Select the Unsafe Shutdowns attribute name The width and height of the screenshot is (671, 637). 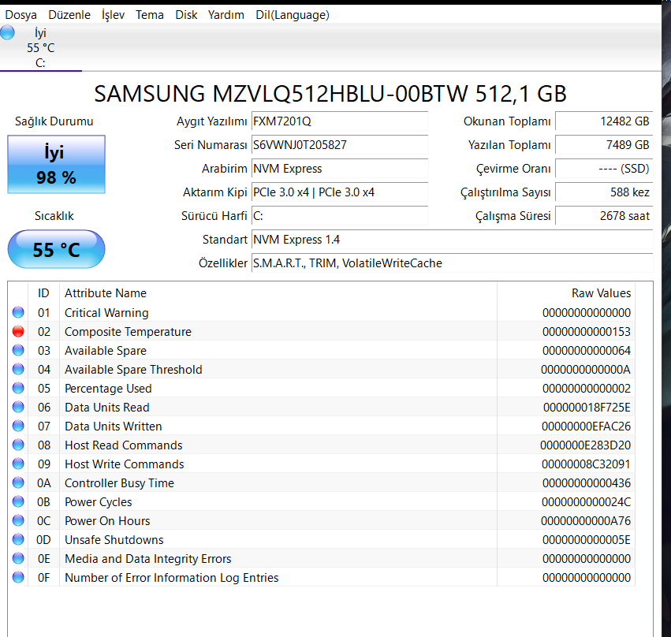114,539
